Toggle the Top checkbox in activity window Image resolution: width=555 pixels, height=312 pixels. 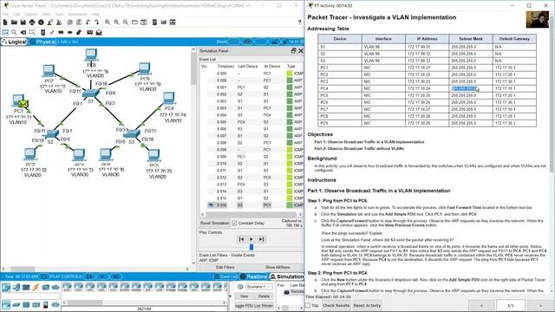pos(308,305)
